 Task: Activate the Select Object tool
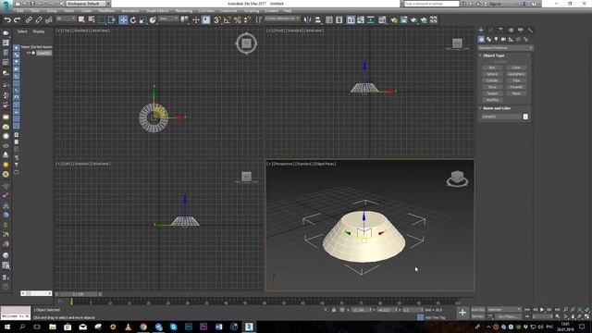pos(81,19)
